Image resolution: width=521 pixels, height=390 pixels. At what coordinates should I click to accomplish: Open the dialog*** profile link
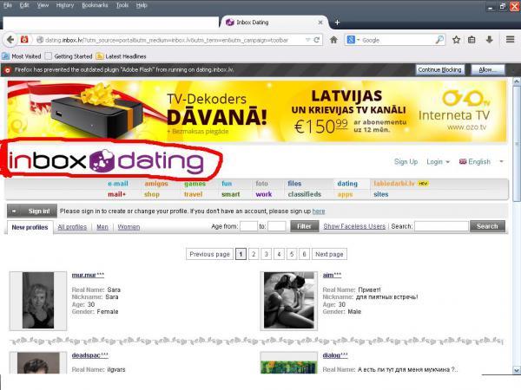[x=335, y=355]
